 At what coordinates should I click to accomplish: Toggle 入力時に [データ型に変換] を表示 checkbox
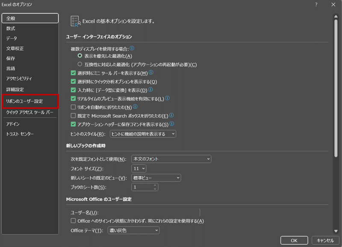click(x=73, y=90)
